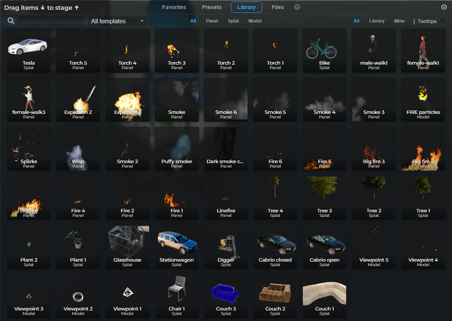
Task: Select the Tesla splat thumbnail
Action: click(x=29, y=50)
